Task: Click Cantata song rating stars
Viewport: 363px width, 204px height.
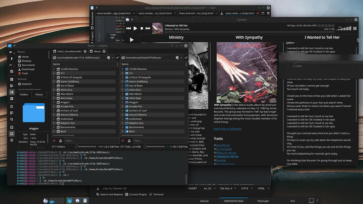Action: (x=326, y=26)
